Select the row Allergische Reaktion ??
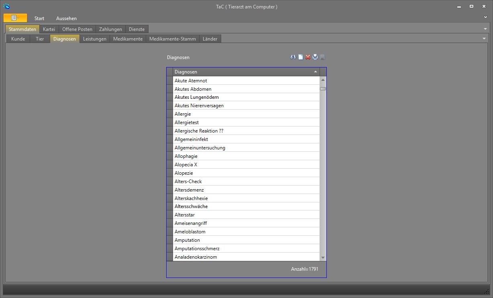The height and width of the screenshot is (298, 493). pos(246,131)
